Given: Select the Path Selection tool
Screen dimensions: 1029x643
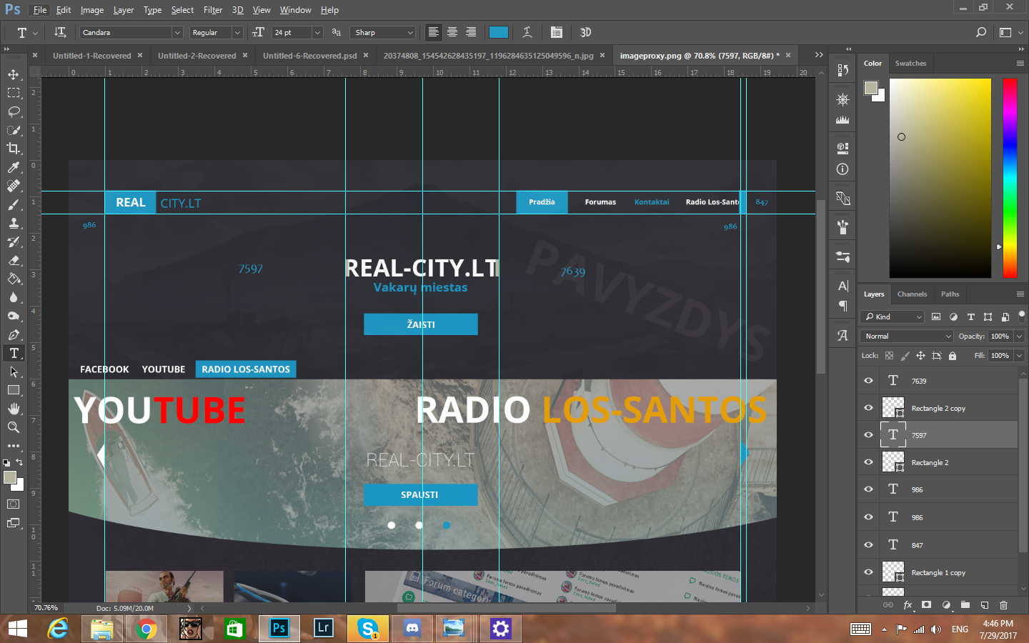Looking at the screenshot, I should coord(14,372).
